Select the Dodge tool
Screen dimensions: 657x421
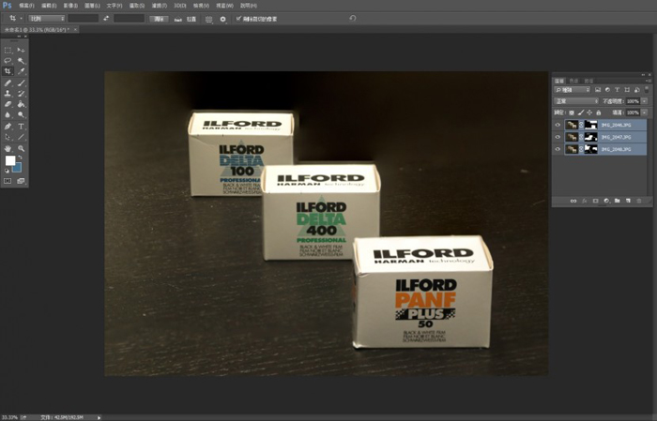click(x=21, y=114)
